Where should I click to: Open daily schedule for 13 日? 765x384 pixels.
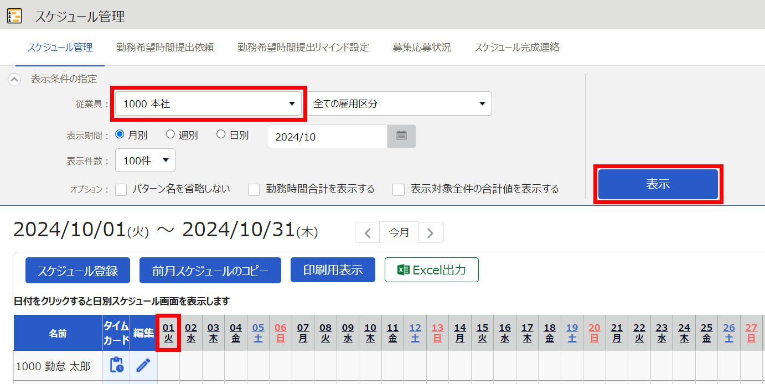point(437,333)
